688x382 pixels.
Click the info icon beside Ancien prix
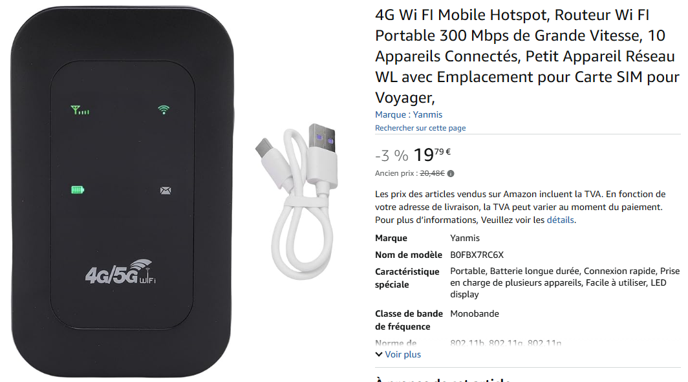pos(451,174)
